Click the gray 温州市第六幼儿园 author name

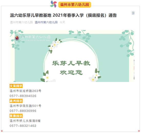21,22
